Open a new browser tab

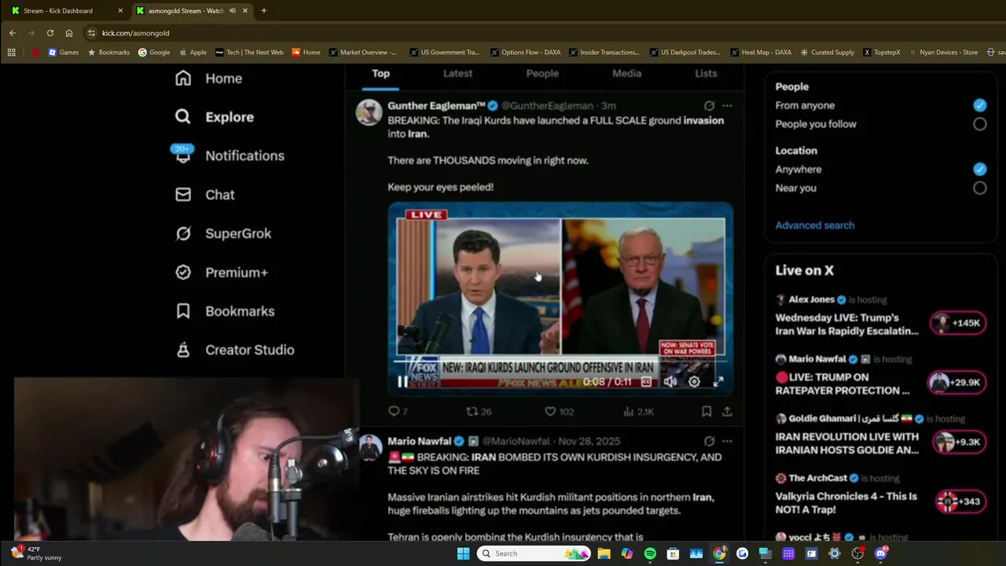263,11
